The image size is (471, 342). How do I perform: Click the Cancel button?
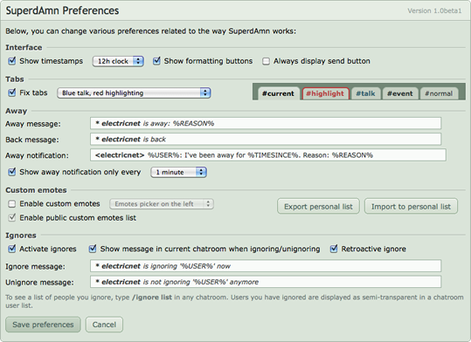pos(104,325)
